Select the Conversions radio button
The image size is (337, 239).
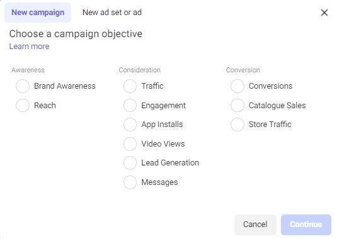[x=237, y=86]
